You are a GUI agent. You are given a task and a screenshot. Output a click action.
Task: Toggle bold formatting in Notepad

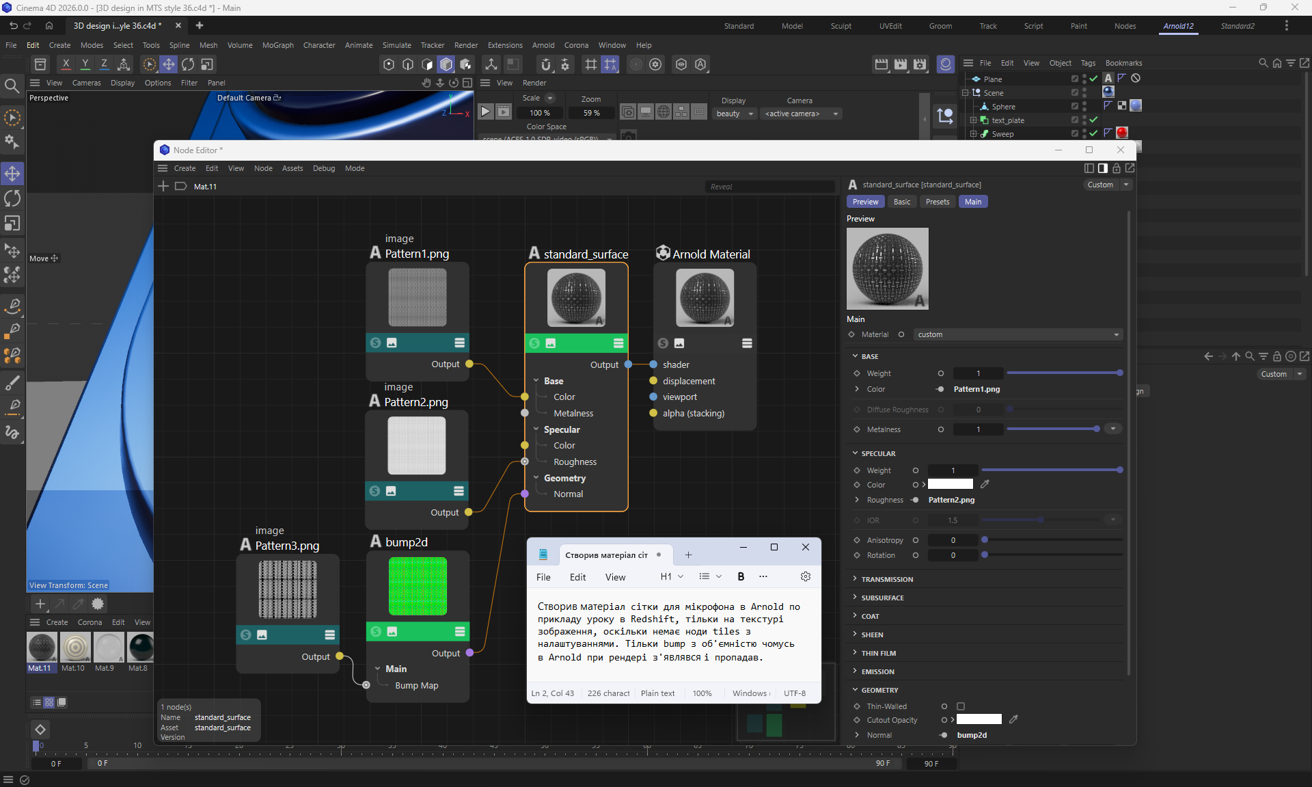741,576
